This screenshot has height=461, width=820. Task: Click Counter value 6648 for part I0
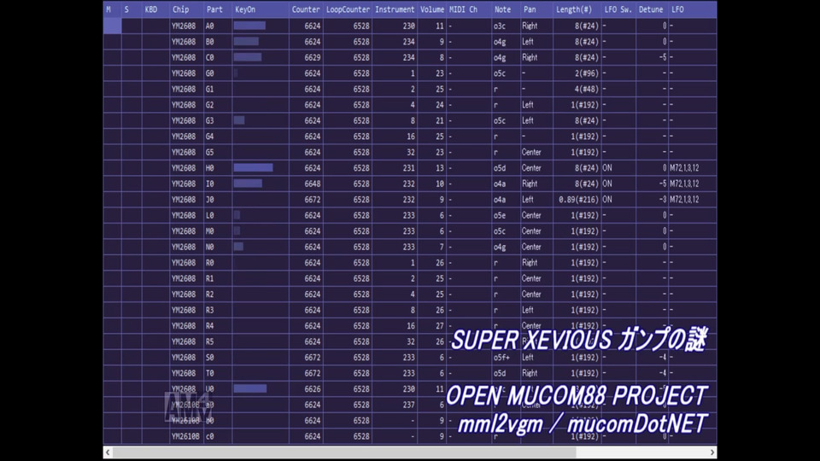point(313,184)
